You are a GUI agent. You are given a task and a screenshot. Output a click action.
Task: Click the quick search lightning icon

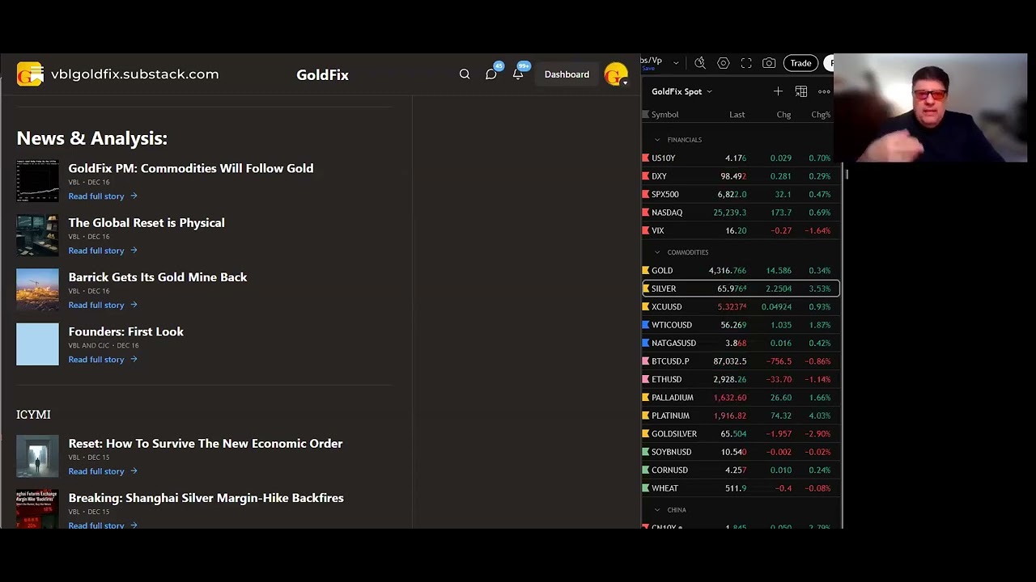pyautogui.click(x=700, y=63)
